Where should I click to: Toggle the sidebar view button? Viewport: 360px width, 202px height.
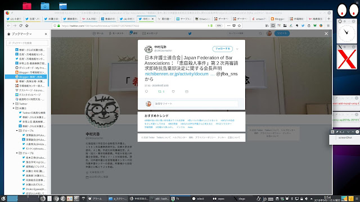pyautogui.click(x=273, y=26)
